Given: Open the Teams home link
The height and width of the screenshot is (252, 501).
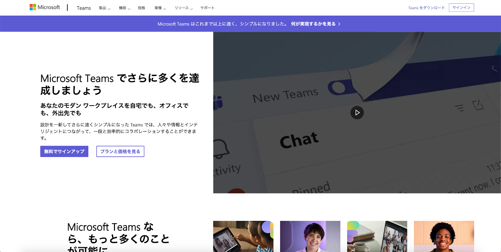Looking at the screenshot, I should 84,8.
